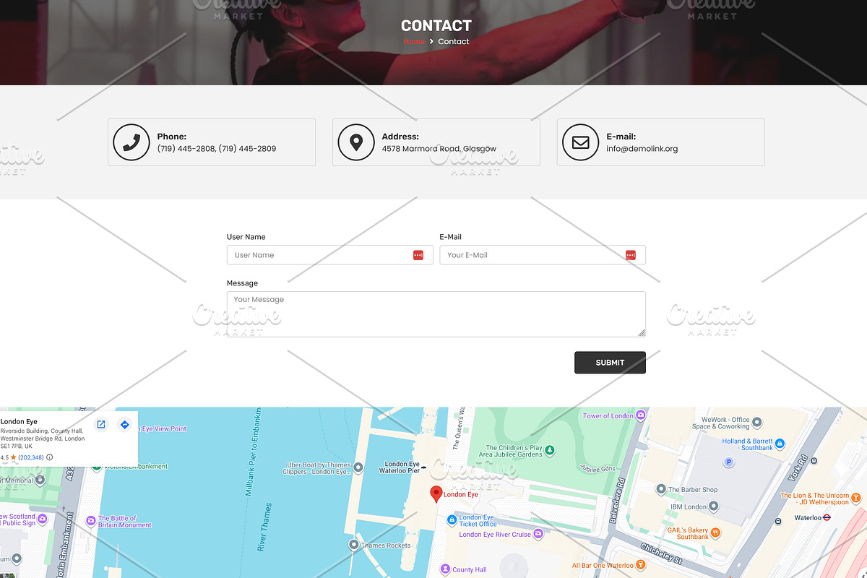Click the Tower of London map marker

(640, 415)
